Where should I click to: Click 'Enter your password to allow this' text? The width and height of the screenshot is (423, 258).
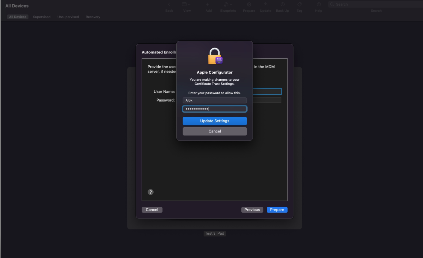click(x=214, y=93)
